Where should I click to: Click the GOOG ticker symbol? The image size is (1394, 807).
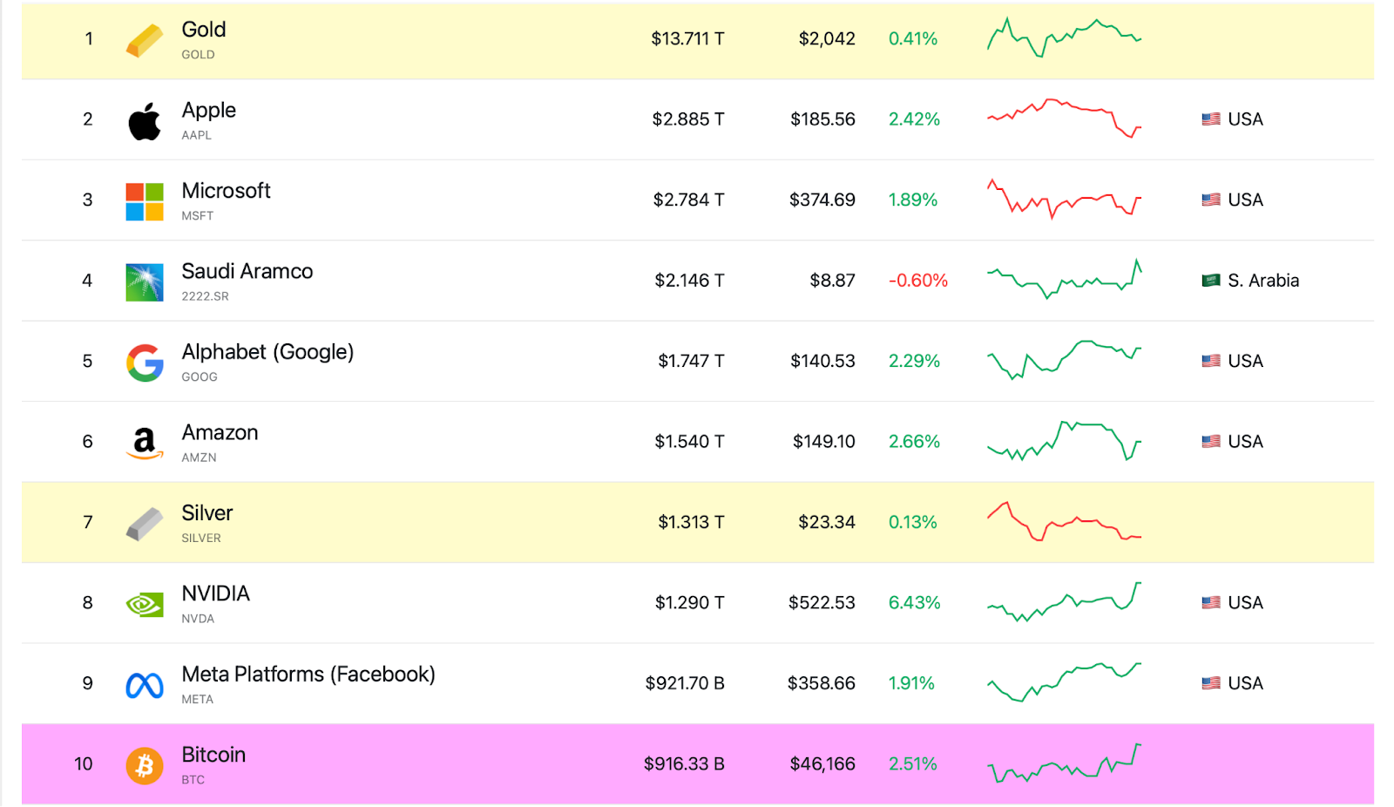(200, 376)
